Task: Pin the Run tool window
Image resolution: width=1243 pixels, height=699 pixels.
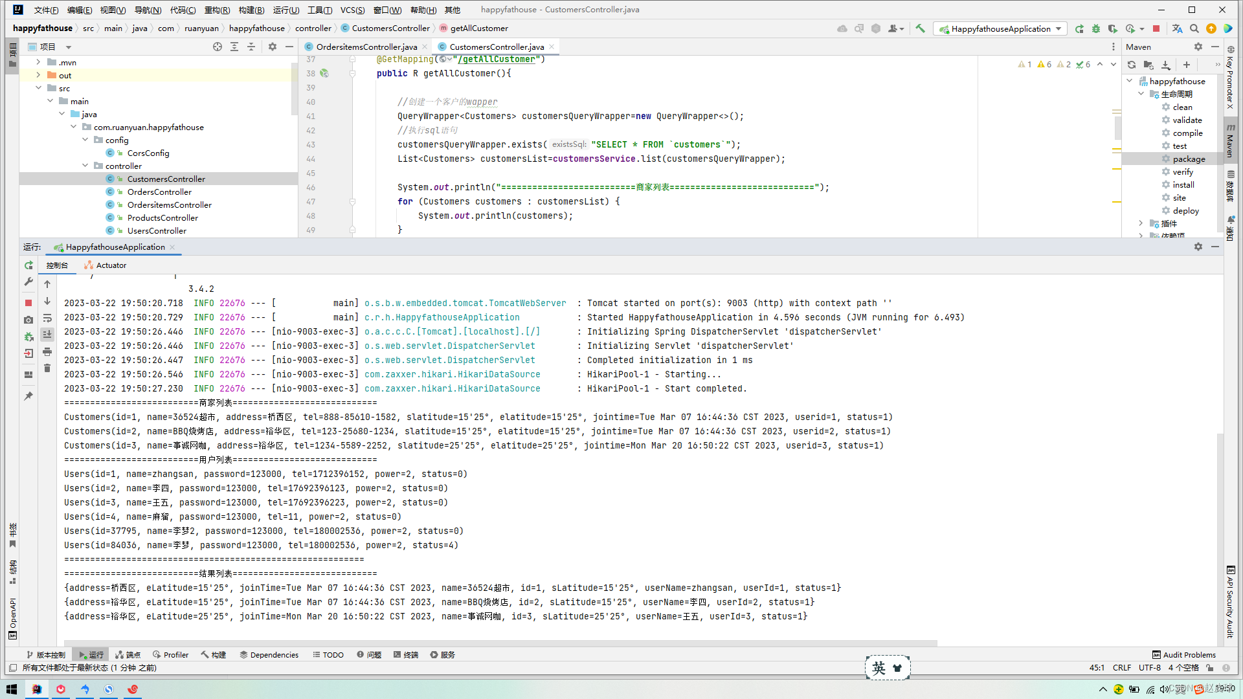Action: coord(28,395)
